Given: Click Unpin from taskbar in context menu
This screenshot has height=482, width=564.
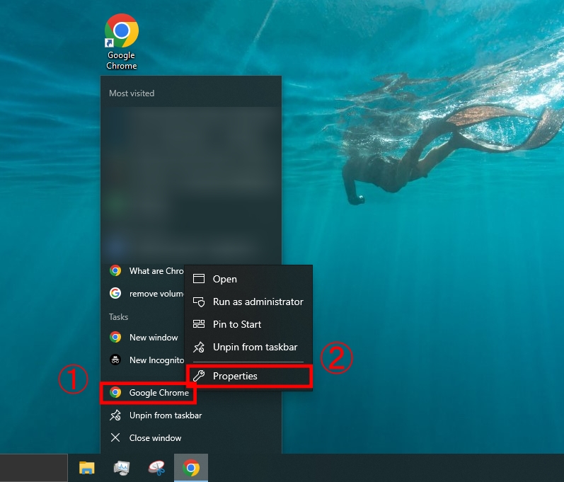Looking at the screenshot, I should (x=248, y=347).
